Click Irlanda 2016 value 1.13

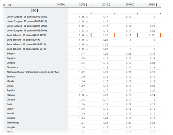(x=129, y=81)
